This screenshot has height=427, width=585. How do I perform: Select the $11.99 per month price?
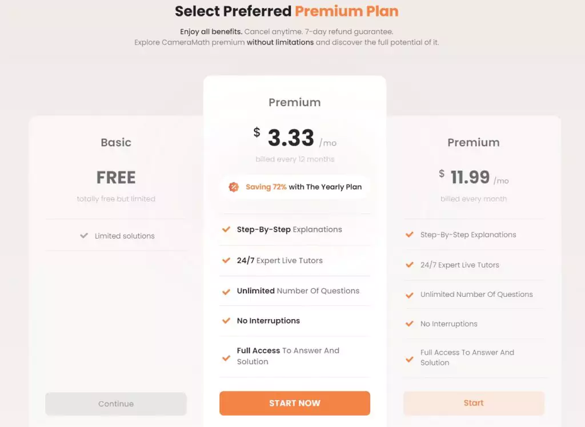point(474,177)
